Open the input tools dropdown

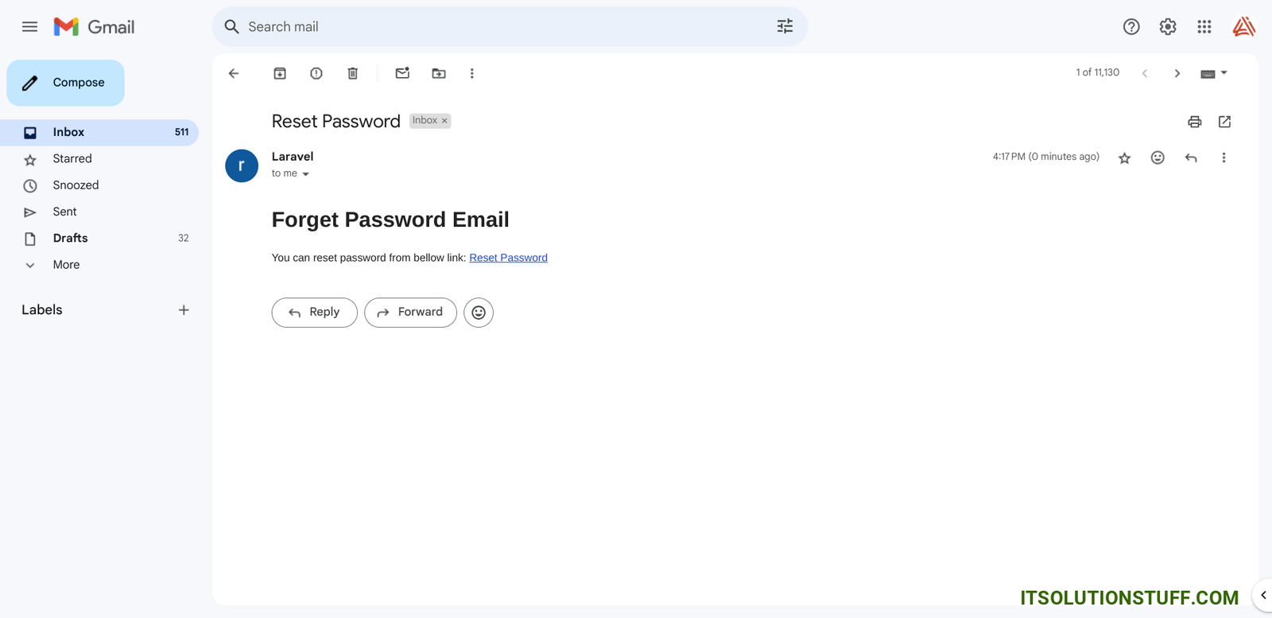click(1224, 73)
